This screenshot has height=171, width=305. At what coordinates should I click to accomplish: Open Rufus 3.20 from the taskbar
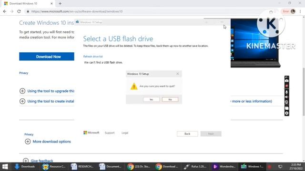(x=195, y=167)
